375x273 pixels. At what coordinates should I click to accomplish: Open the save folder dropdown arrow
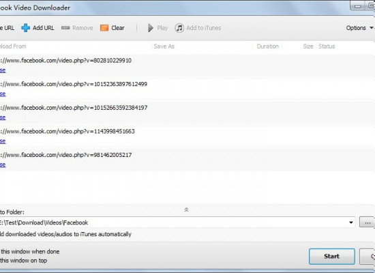point(351,222)
